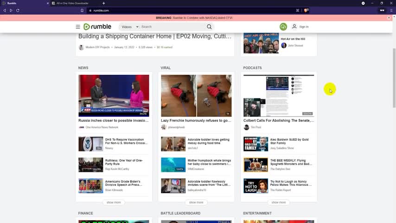
Task: Open The Rubin Report channel
Action: click(x=281, y=190)
